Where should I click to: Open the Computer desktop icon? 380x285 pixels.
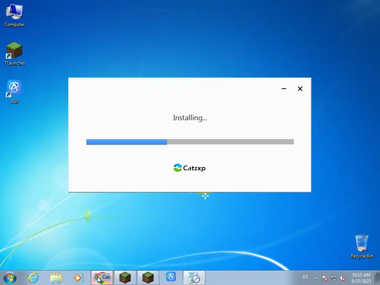pyautogui.click(x=14, y=16)
